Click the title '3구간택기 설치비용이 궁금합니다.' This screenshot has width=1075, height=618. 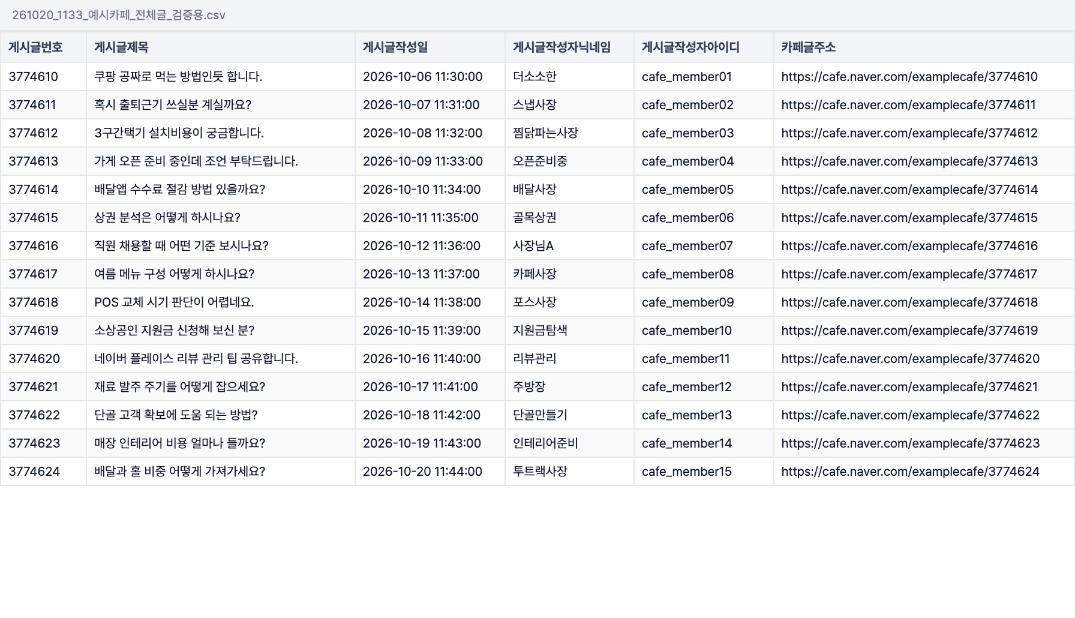[x=179, y=133]
